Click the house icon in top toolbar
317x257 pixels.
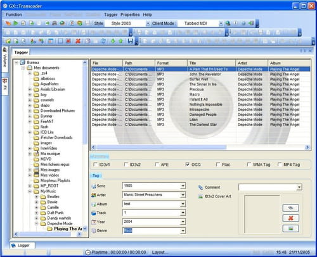coord(23,23)
